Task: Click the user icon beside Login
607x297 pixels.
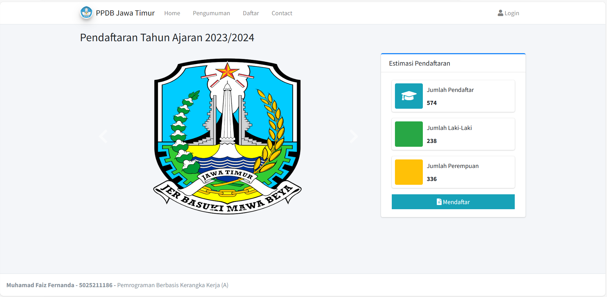Action: (x=500, y=13)
